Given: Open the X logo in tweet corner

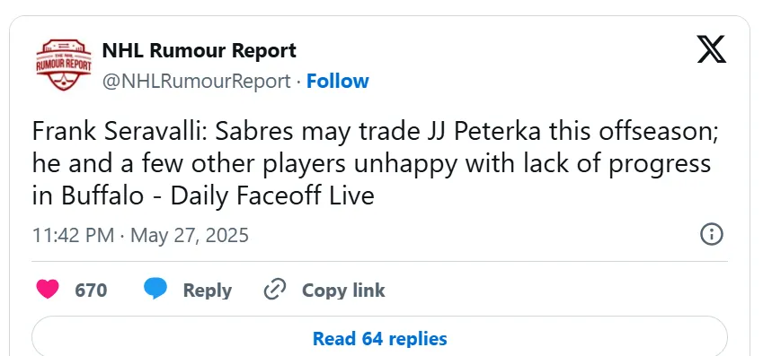Looking at the screenshot, I should (712, 49).
